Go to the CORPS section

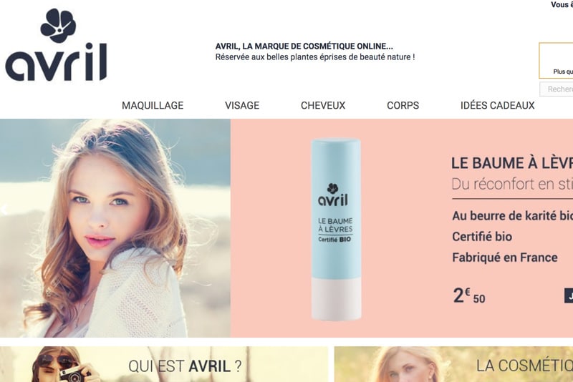point(403,105)
